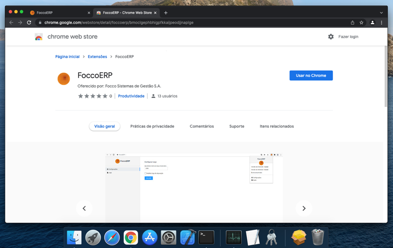Switch to Comentários tab

tap(202, 126)
